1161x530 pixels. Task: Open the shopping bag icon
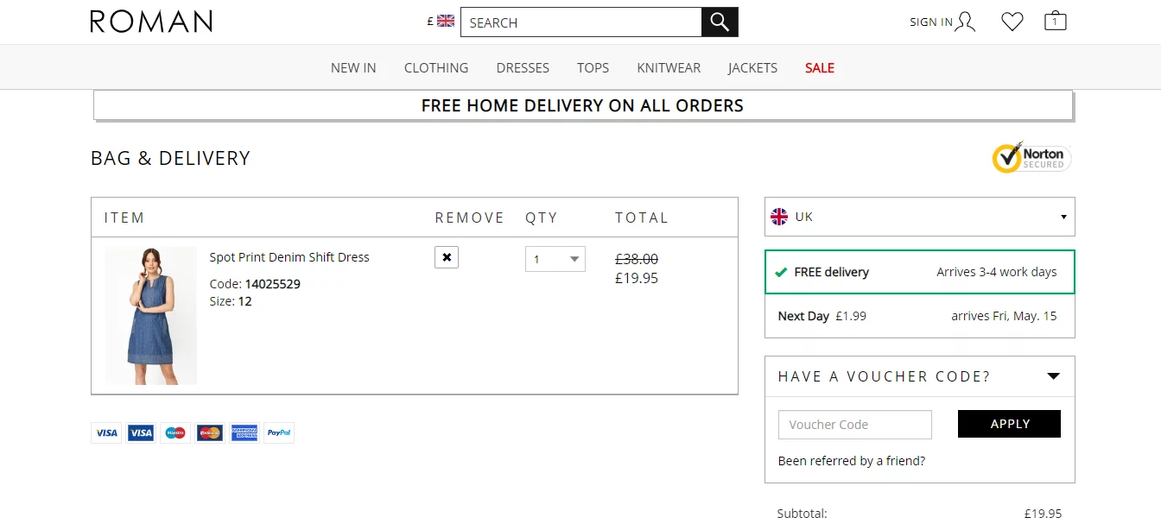pyautogui.click(x=1055, y=21)
